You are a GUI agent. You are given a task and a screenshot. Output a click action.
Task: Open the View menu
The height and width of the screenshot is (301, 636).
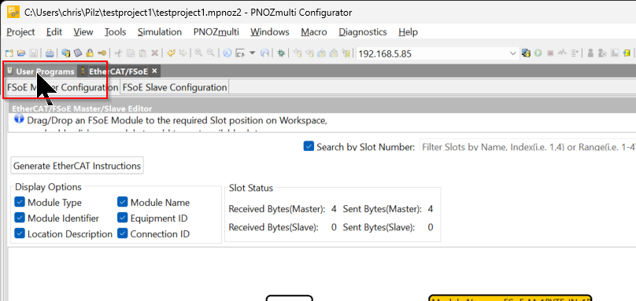click(x=83, y=32)
